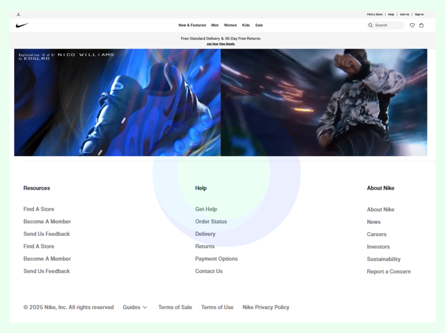The image size is (445, 333).
Task: Click the Report a Concern link
Action: click(x=389, y=271)
